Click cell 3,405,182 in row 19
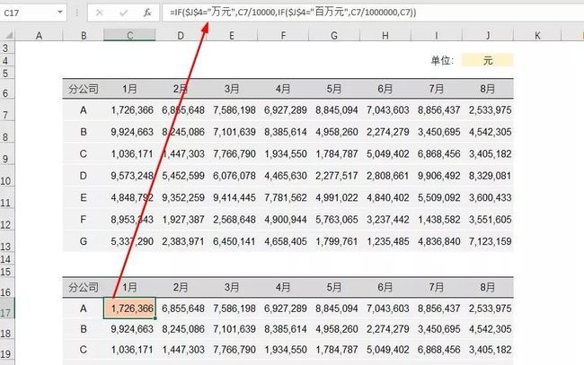Screen dimensions: 584x365 pos(490,350)
